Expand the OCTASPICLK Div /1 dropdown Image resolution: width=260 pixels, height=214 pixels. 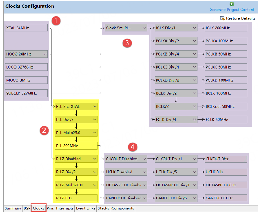coord(176,185)
